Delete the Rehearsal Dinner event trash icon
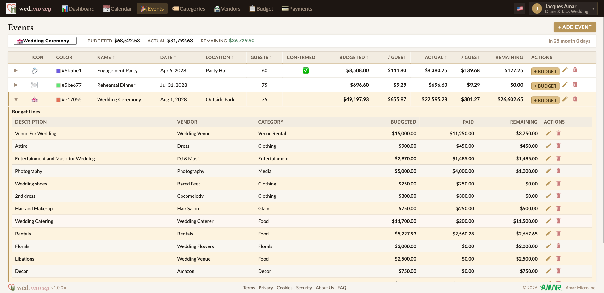This screenshot has width=604, height=293. point(575,85)
